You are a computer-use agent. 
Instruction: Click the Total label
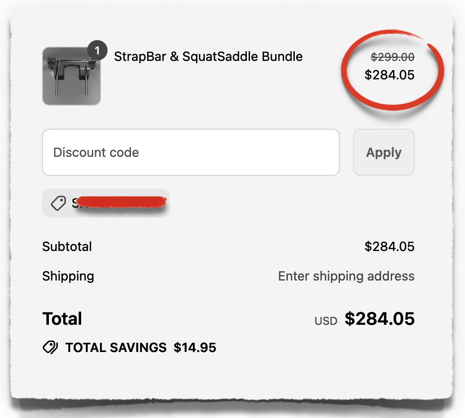[x=62, y=318]
